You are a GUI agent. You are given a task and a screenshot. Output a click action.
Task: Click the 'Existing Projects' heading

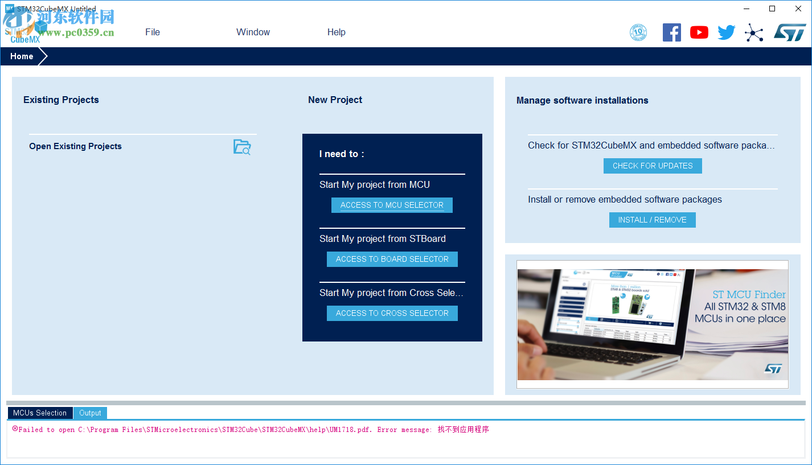(61, 100)
